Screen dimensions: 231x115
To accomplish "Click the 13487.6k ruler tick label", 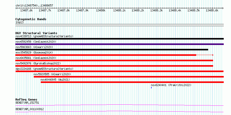I will tap(26, 10).
